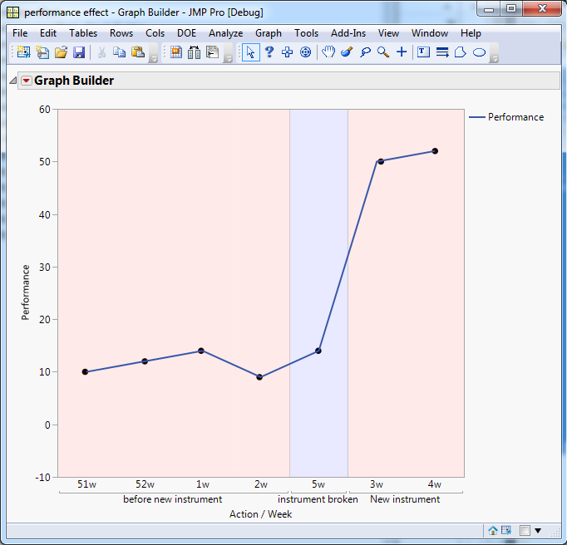Click the Copy icon
Screen dimensions: 567x545
coord(119,52)
